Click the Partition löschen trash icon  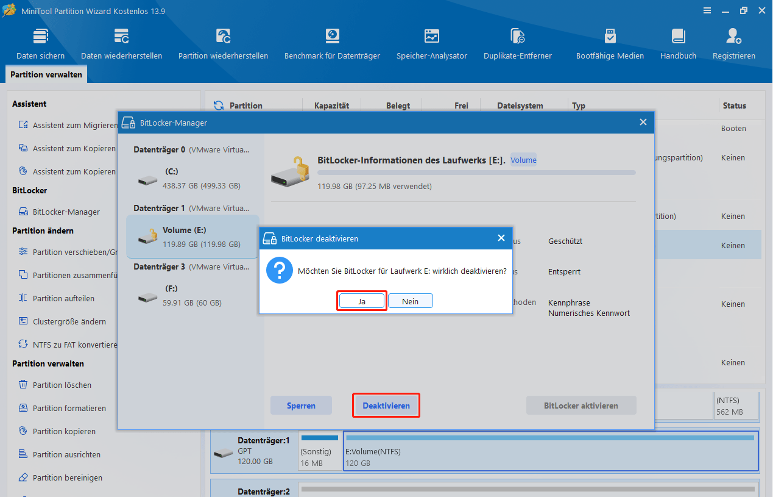23,385
